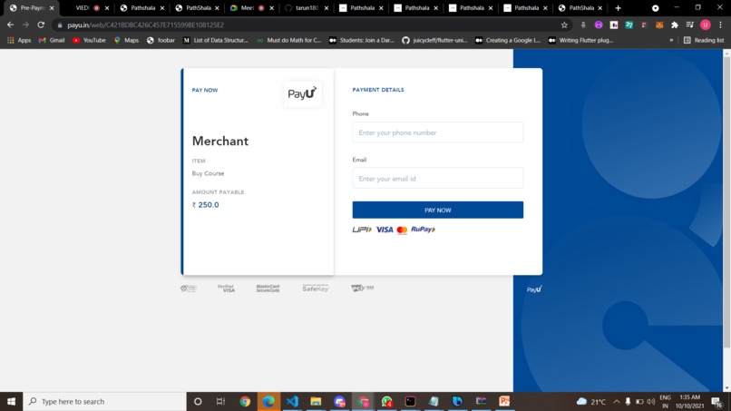
Task: Open 'Creating a Google L...' bookmark
Action: 508,41
